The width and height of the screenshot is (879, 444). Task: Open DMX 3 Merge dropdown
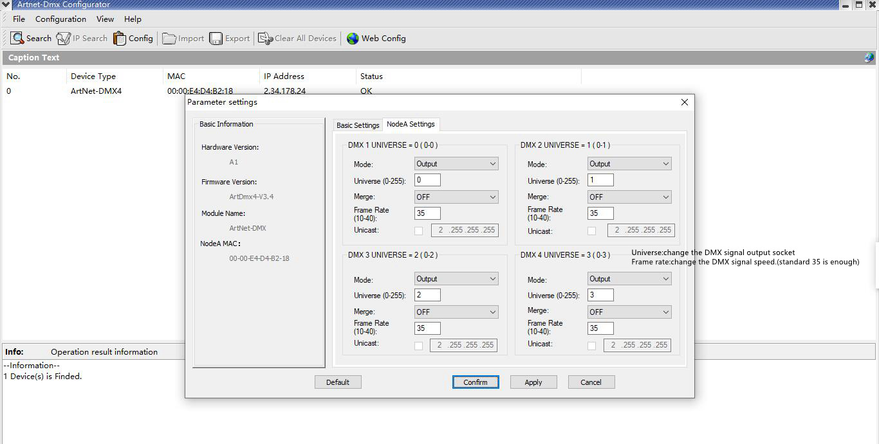pyautogui.click(x=456, y=312)
